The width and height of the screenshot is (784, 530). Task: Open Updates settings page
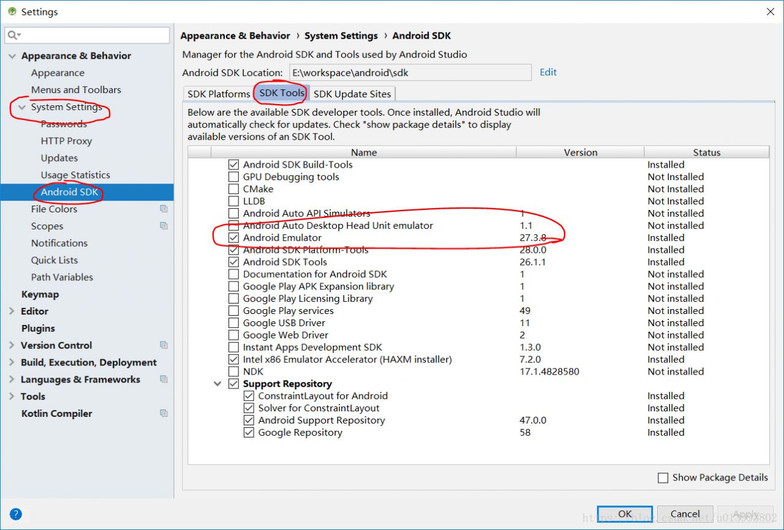point(59,158)
